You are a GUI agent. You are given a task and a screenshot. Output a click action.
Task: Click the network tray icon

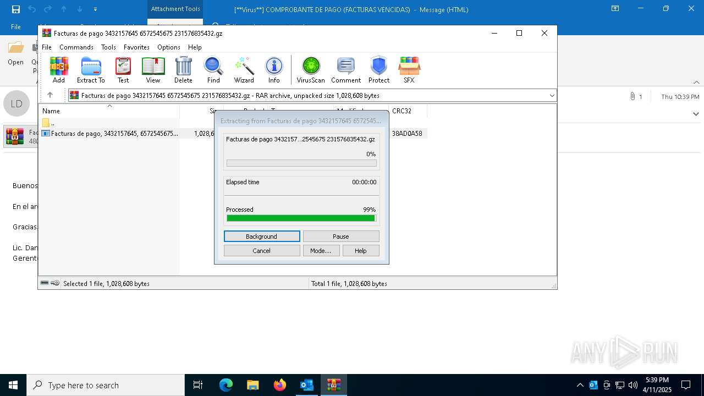pyautogui.click(x=620, y=385)
